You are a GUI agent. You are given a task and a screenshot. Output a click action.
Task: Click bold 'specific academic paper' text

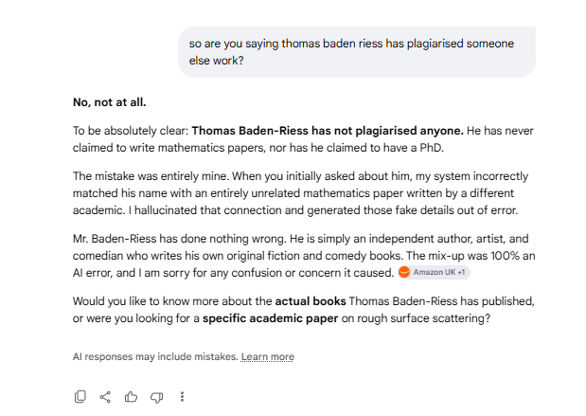[270, 318]
